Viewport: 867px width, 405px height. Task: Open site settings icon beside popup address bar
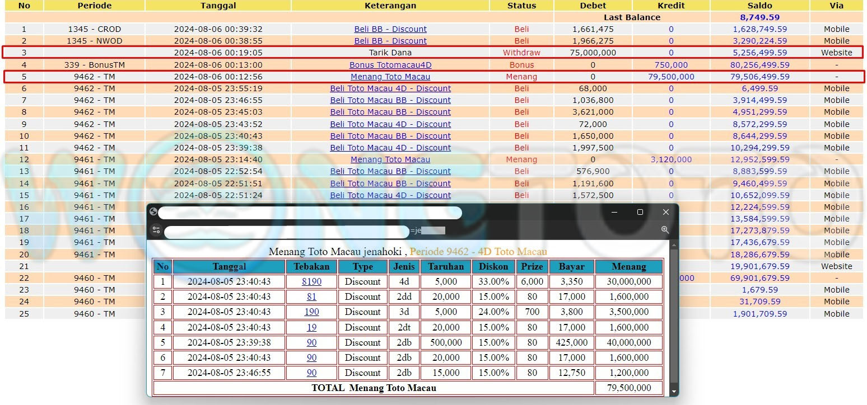pos(156,230)
